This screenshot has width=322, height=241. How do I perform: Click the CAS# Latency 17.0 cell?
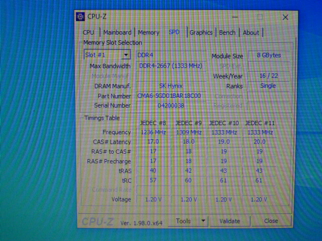point(153,142)
